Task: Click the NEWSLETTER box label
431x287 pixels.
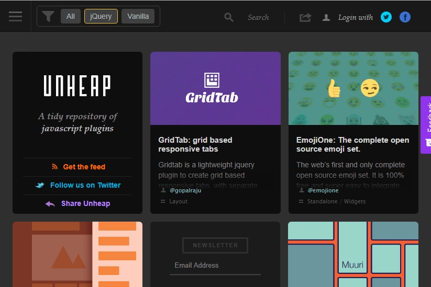Action: click(x=215, y=245)
